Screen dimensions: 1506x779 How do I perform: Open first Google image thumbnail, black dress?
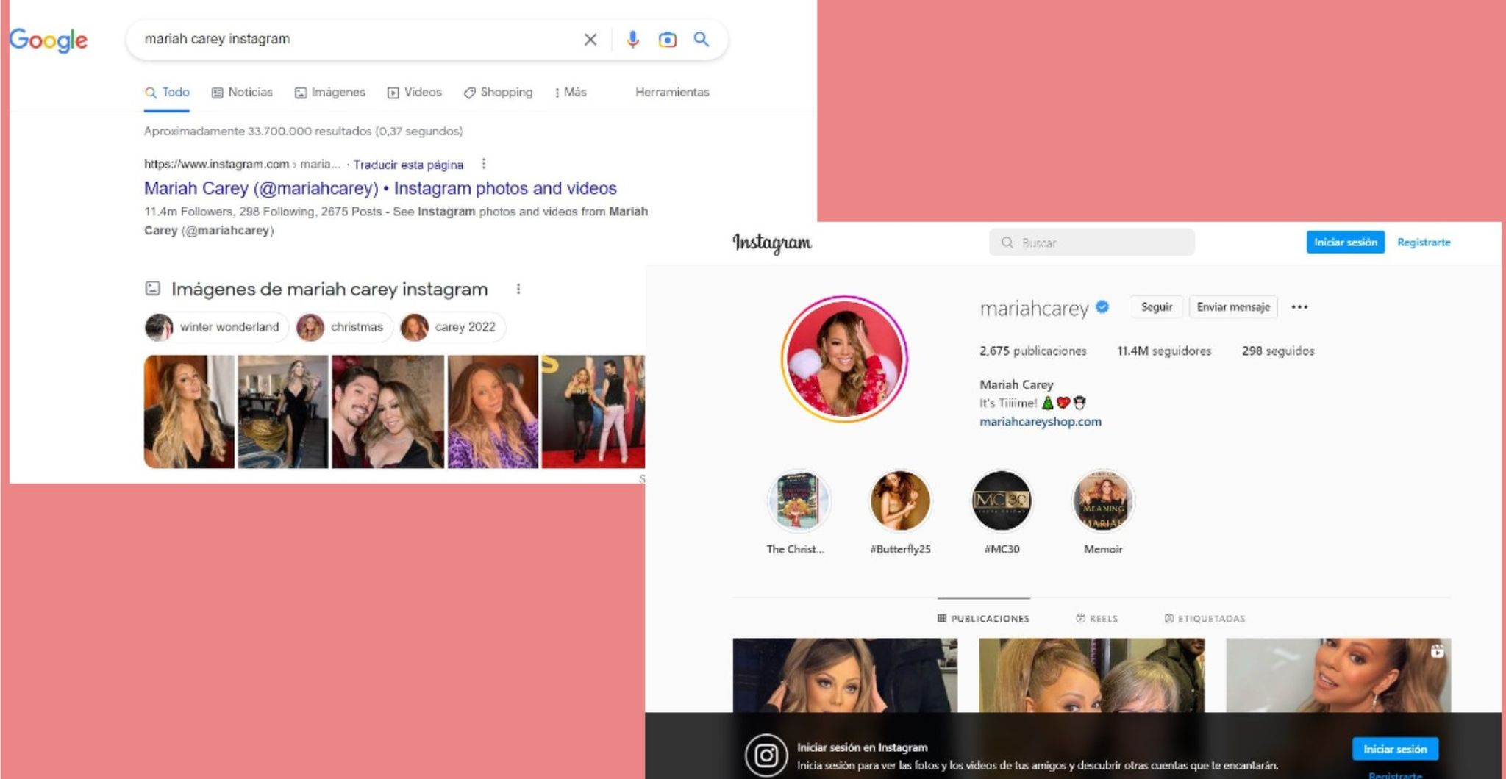pos(189,412)
